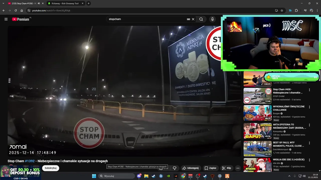Open a new browser tab
This screenshot has height=180, width=321.
pos(89,3)
